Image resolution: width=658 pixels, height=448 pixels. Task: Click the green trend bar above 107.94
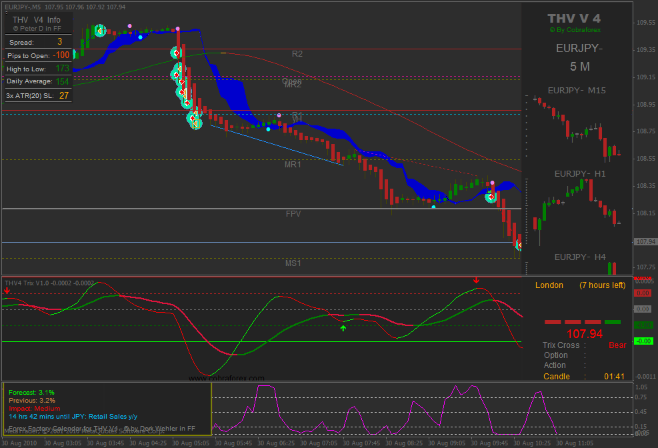[613, 322]
